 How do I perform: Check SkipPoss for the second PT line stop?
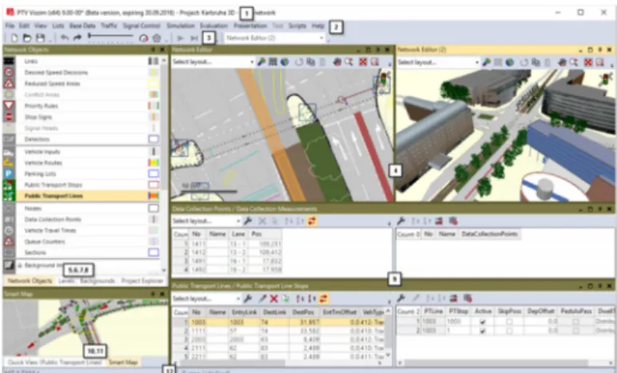(509, 331)
